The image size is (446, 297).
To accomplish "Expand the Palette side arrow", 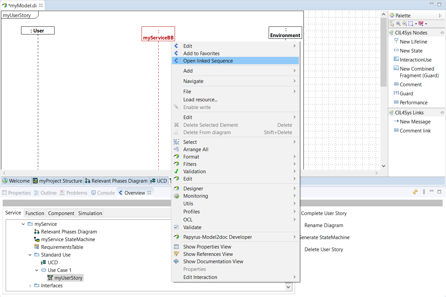I will (440, 15).
